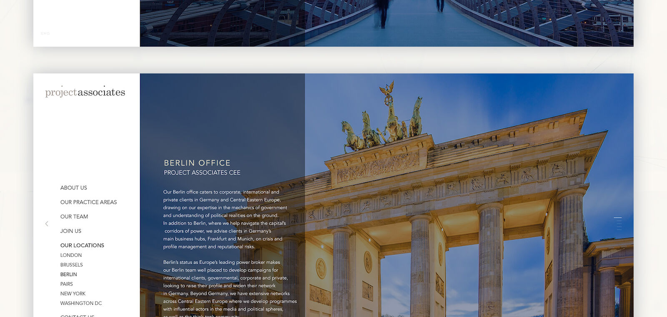Image resolution: width=667 pixels, height=317 pixels.
Task: Go to the third slide indicator line
Action: 619,224
